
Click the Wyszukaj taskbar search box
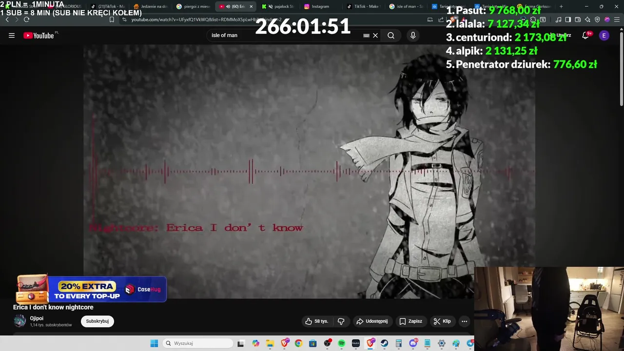(198, 343)
